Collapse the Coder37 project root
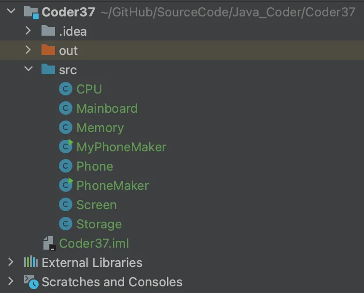Image resolution: width=364 pixels, height=293 pixels. (x=11, y=11)
